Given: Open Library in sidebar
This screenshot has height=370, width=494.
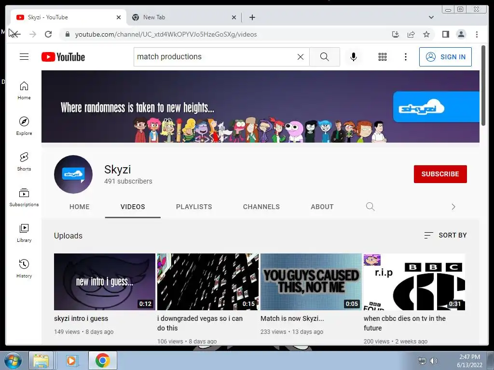Looking at the screenshot, I should pyautogui.click(x=24, y=233).
